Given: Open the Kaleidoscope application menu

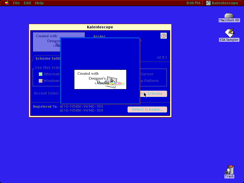Looking at the screenshot, I should point(222,3).
